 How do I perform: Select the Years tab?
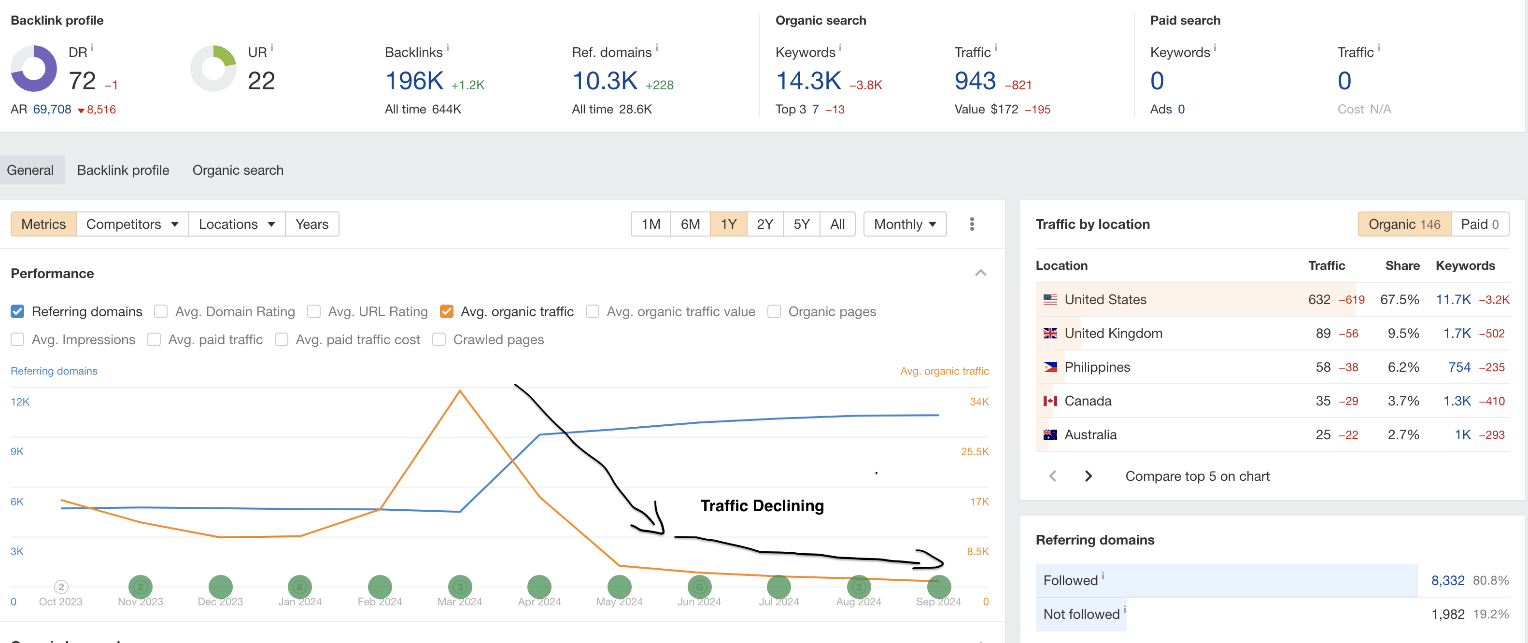tap(312, 224)
